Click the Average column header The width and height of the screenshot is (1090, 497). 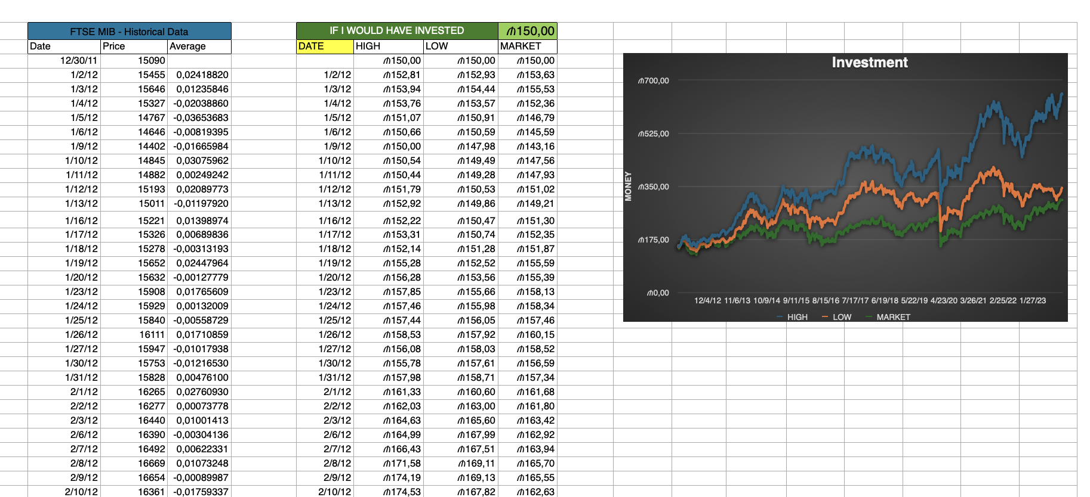click(x=198, y=46)
